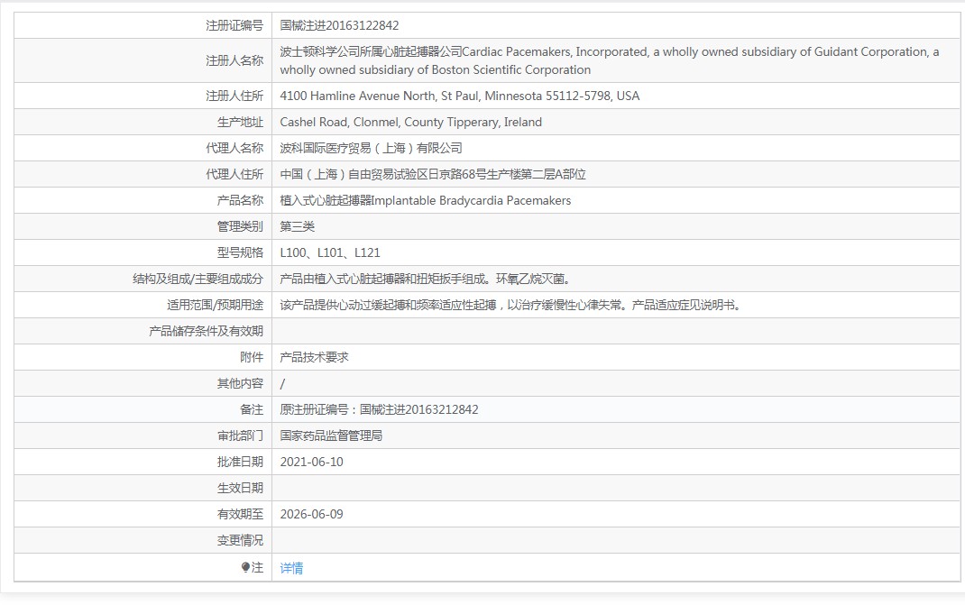Select the registration number 国械注进20163122842
Image resolution: width=965 pixels, height=605 pixels.
(339, 25)
